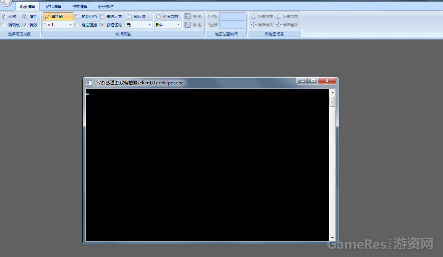Viewport: 443px width, 257px height.
Task: Click the X坐标 input field
Action: point(232,16)
